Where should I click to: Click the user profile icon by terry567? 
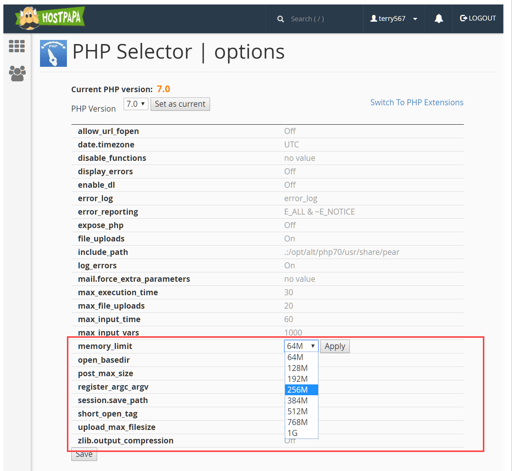pos(374,18)
